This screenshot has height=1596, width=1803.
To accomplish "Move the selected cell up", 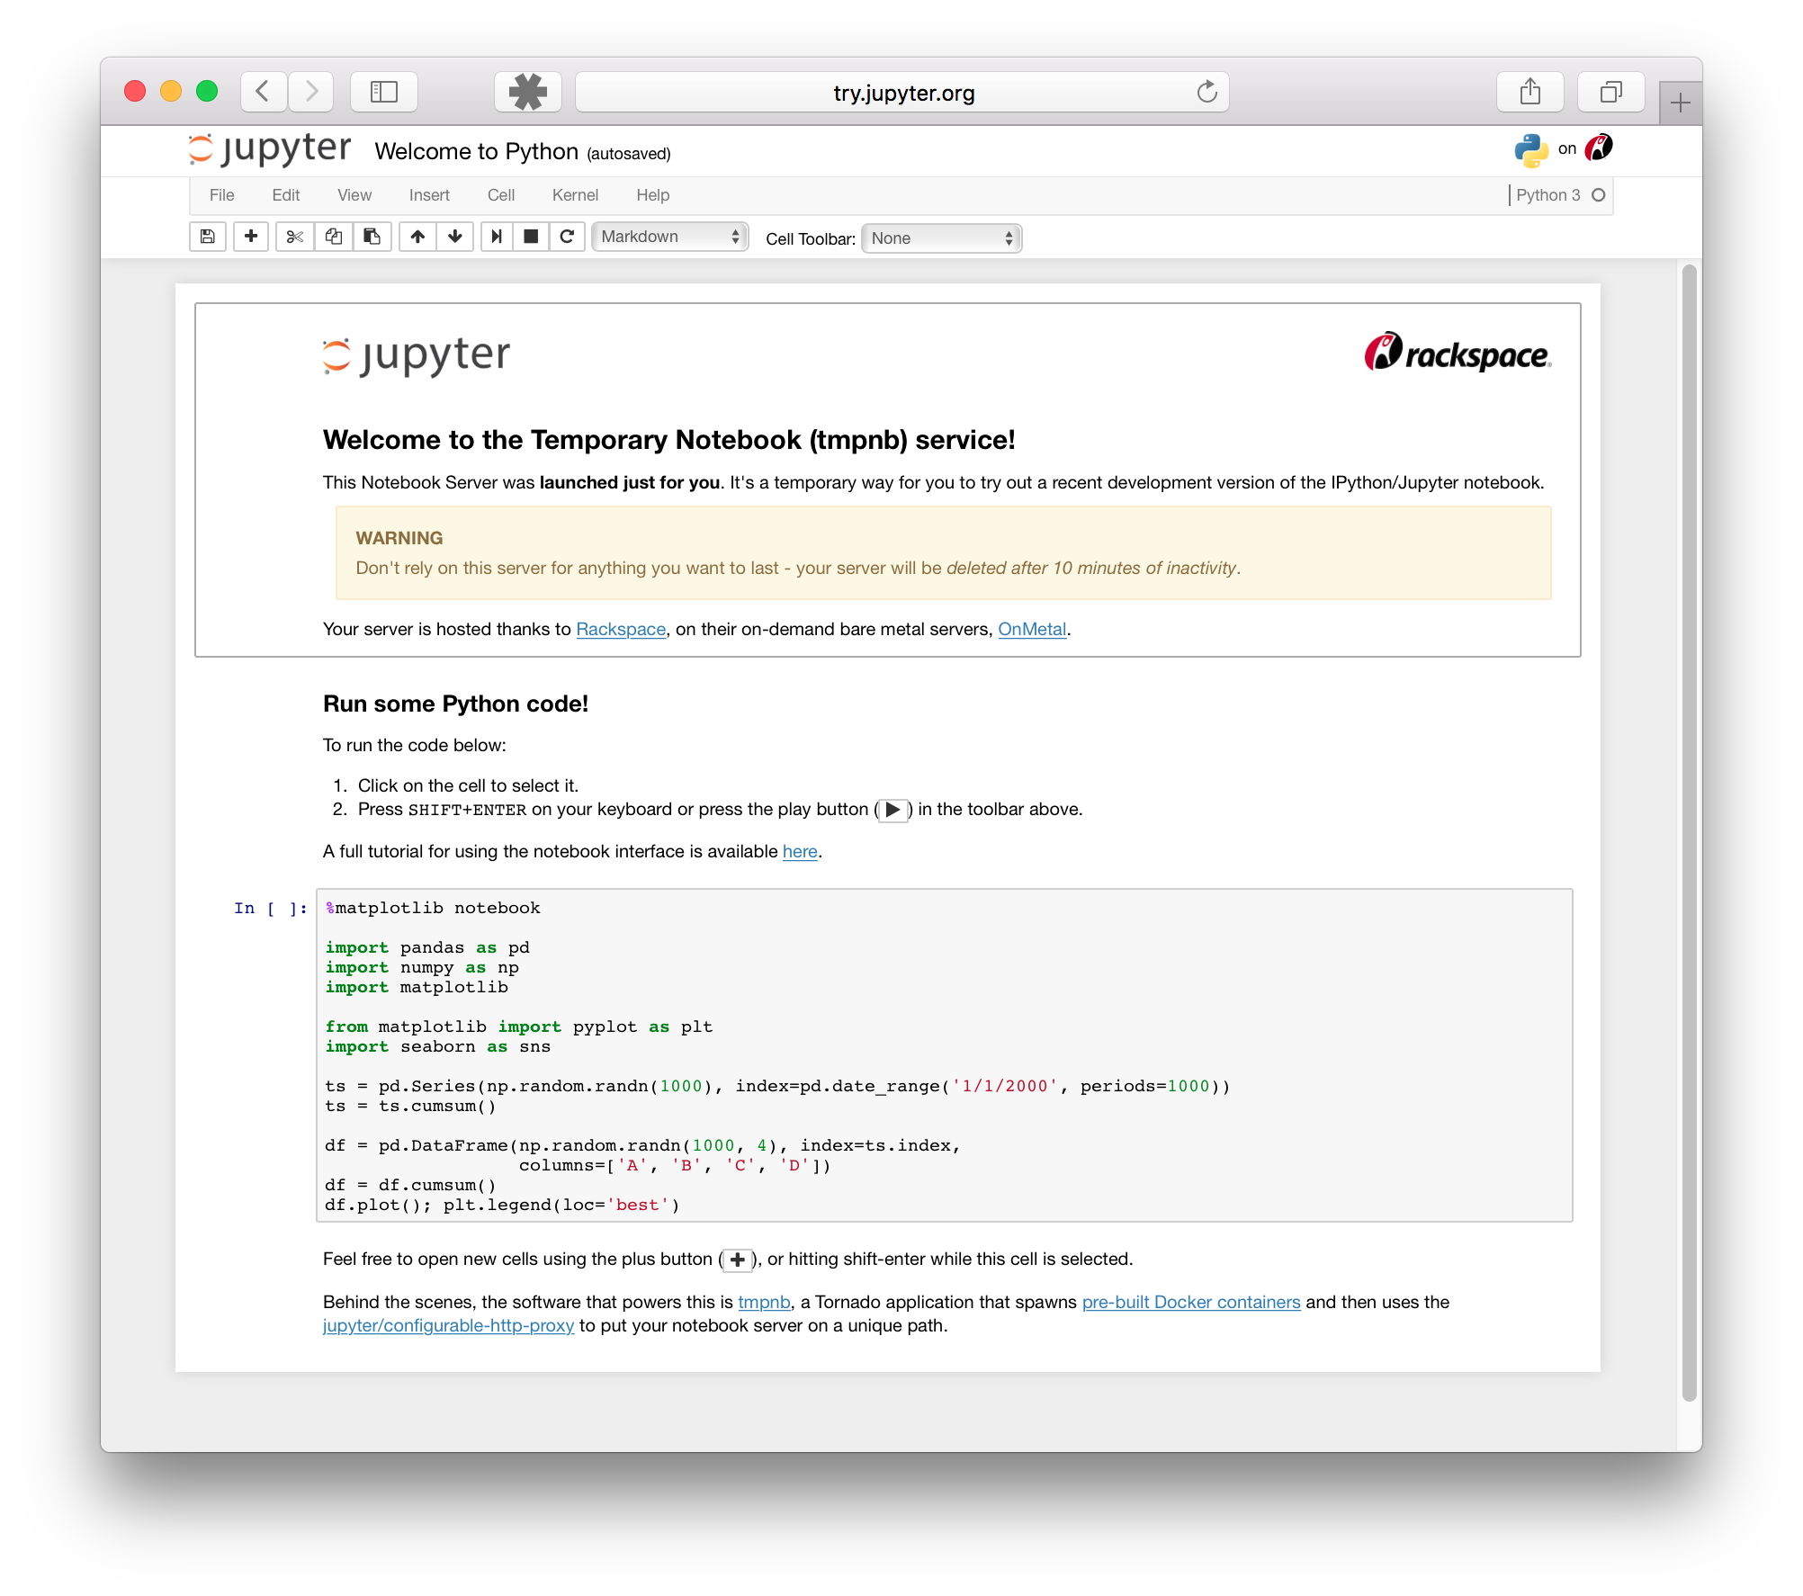I will tap(417, 237).
